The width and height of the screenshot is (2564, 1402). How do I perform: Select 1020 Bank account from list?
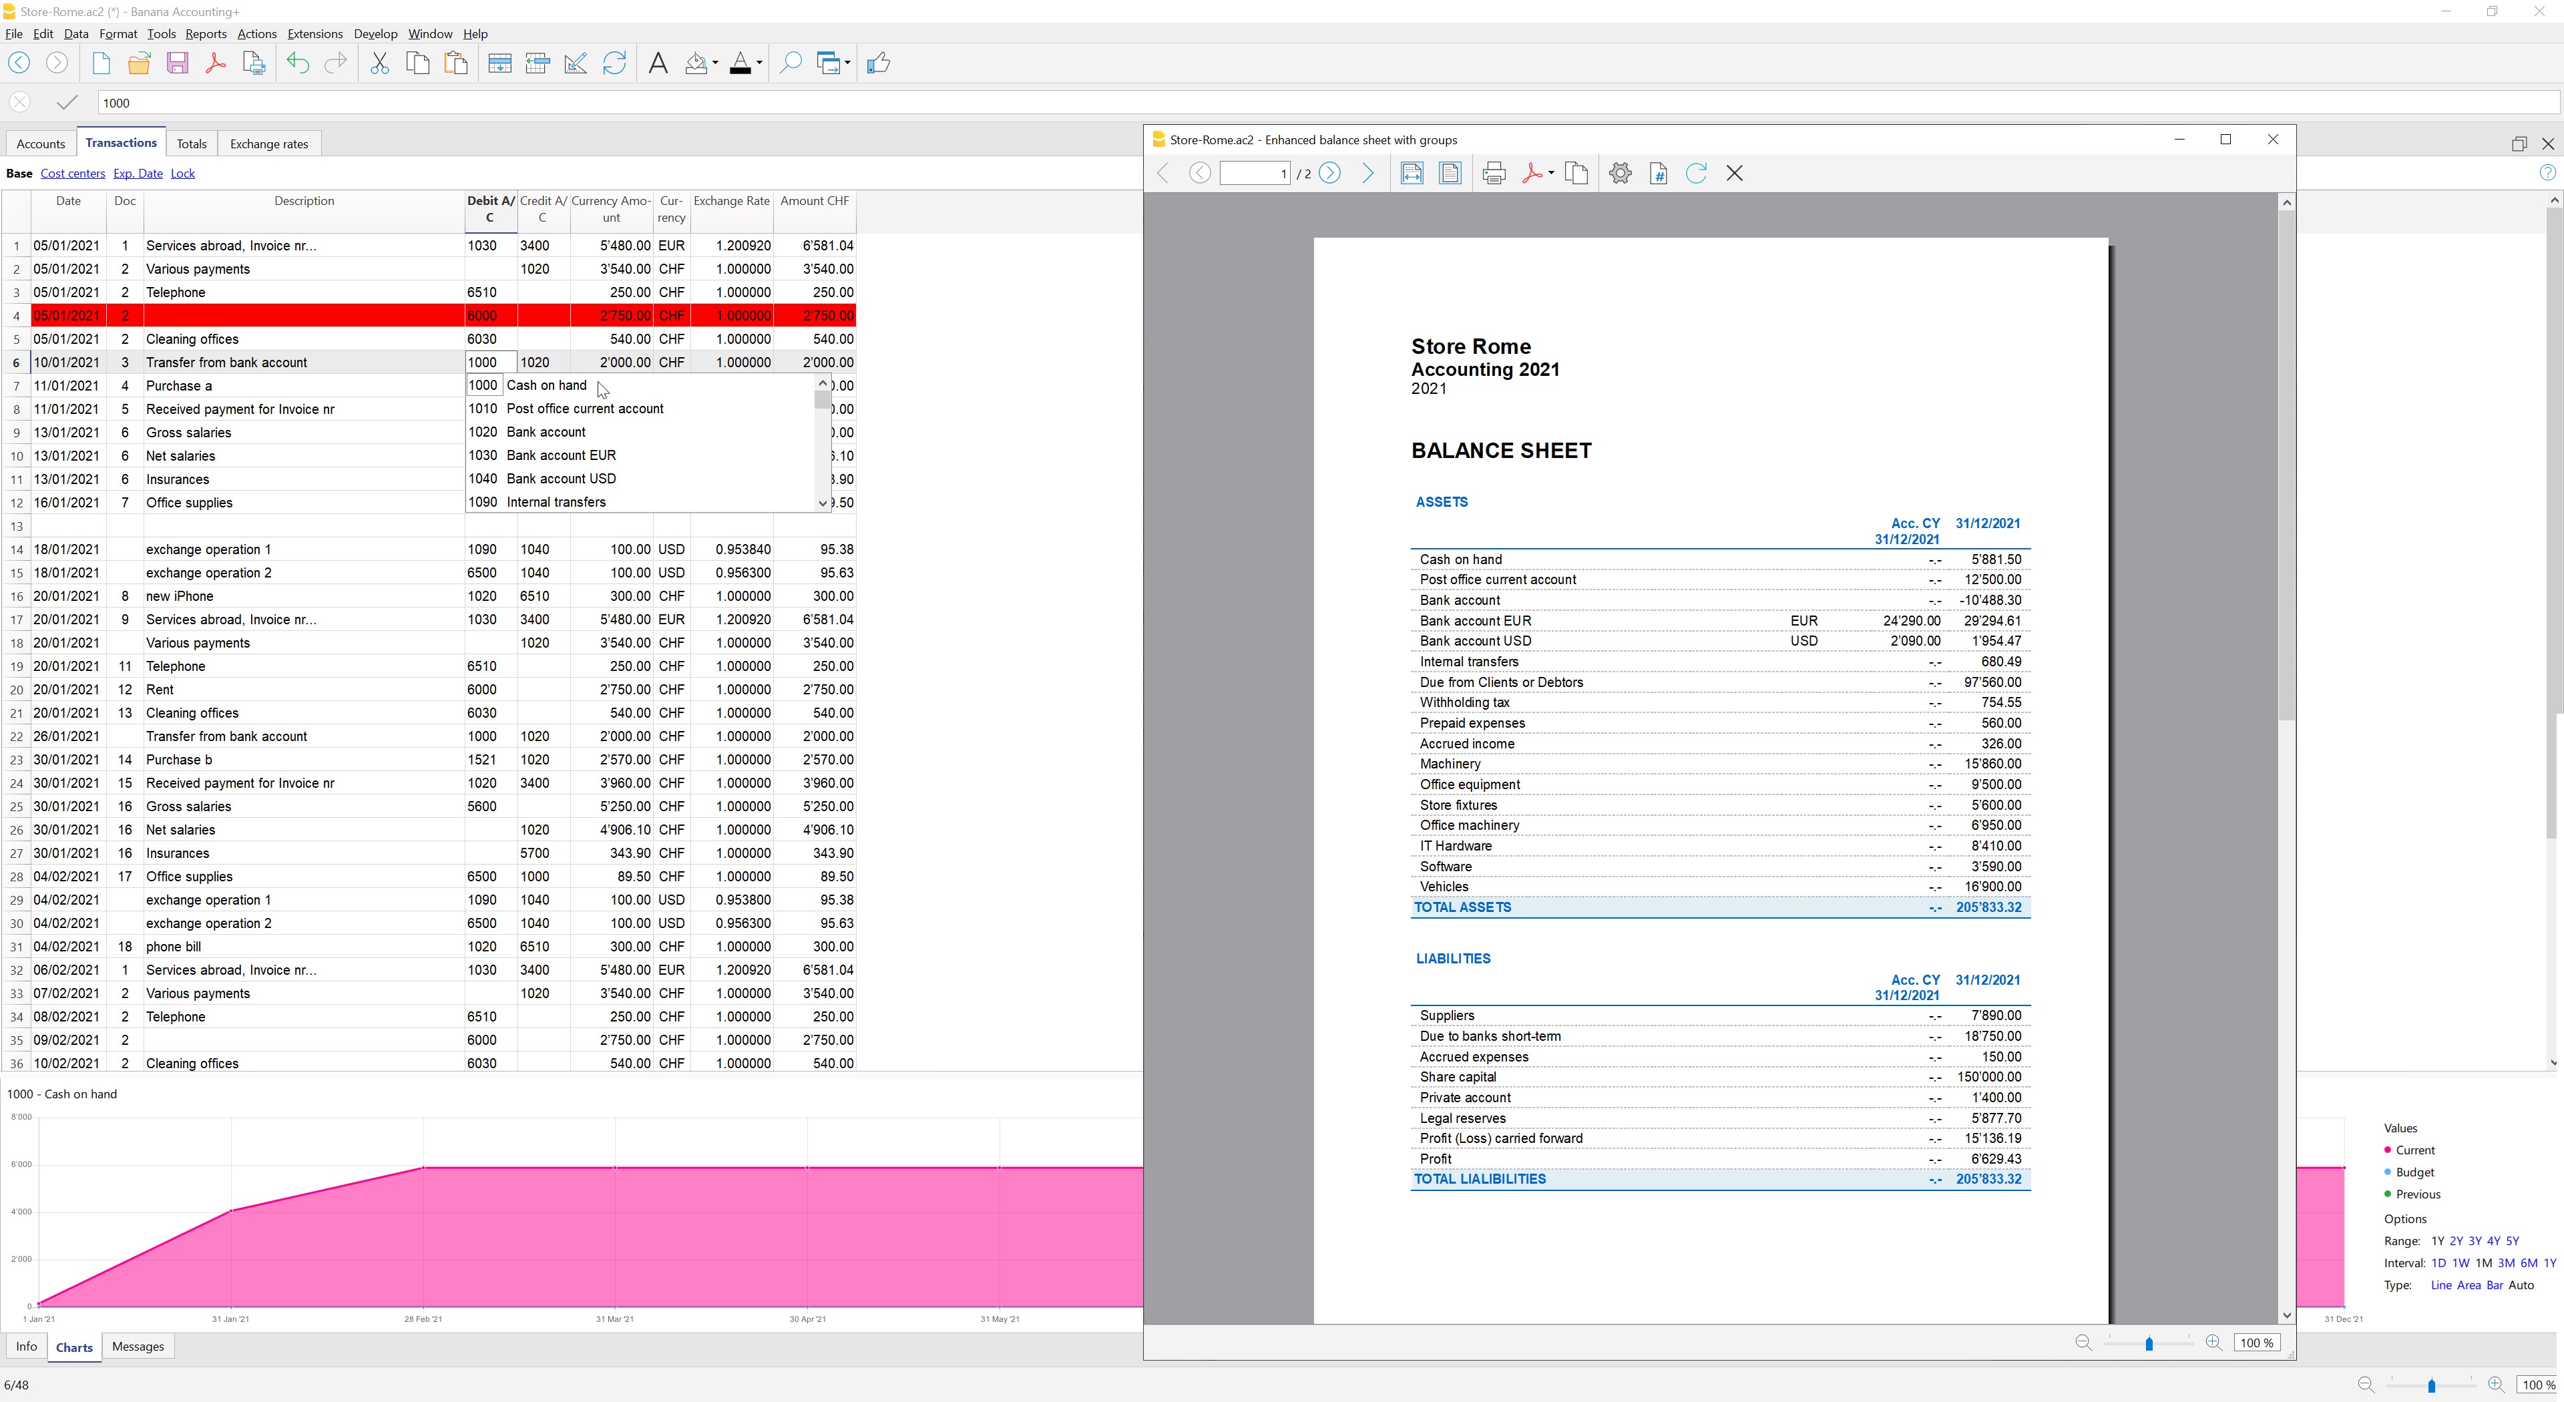(x=546, y=432)
